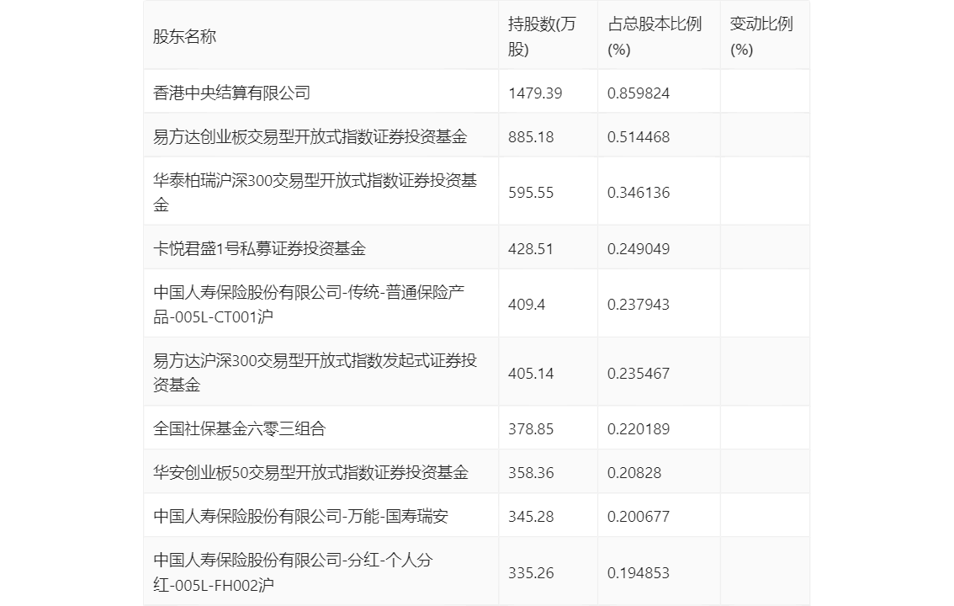Click the 股东名称 column header

tap(185, 36)
